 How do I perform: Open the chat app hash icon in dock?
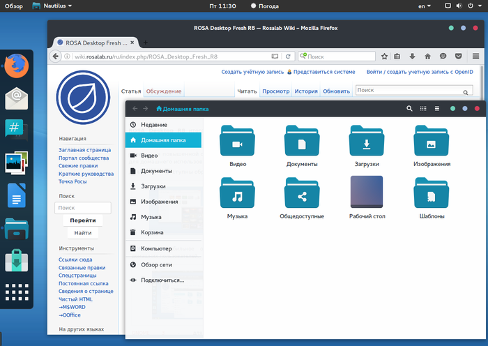[17, 130]
